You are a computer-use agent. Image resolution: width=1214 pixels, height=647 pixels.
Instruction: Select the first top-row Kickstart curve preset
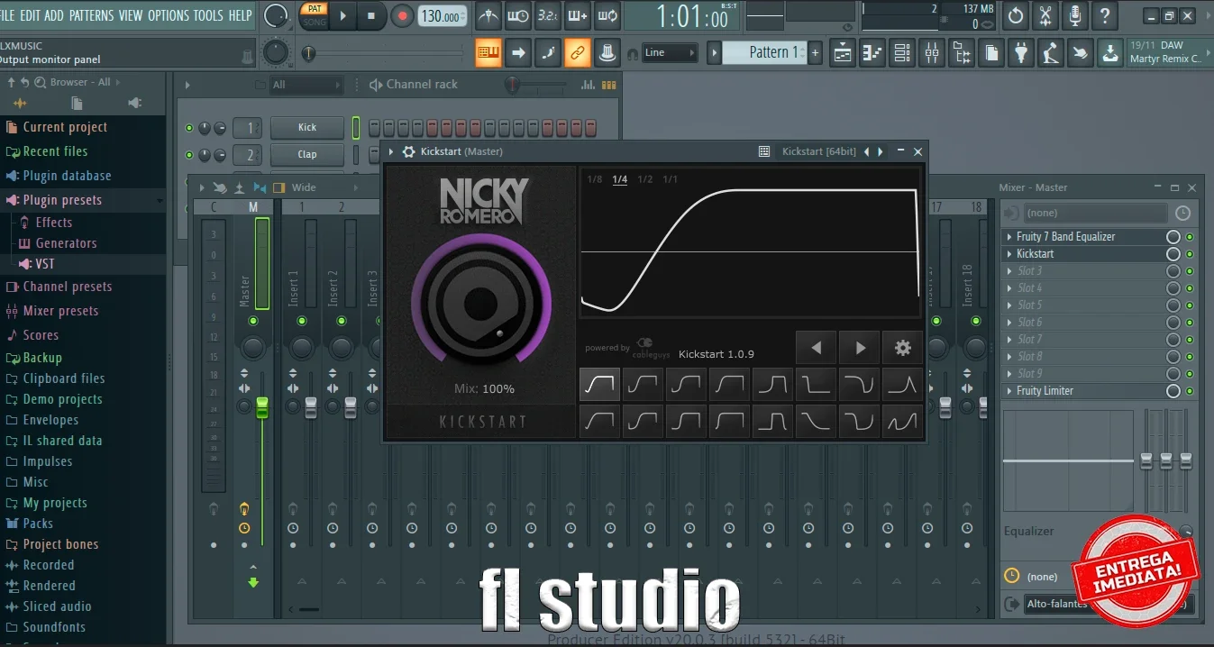(x=599, y=385)
